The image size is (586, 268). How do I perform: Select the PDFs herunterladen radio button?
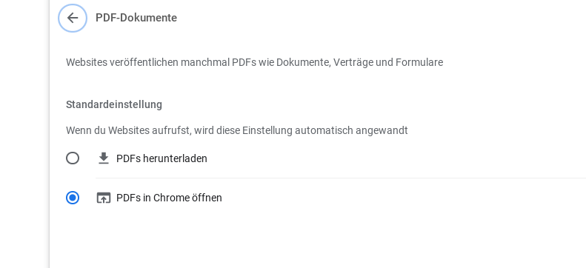pos(73,158)
